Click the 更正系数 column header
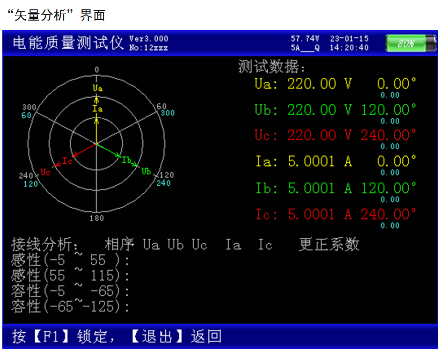The height and width of the screenshot is (350, 440). [329, 244]
